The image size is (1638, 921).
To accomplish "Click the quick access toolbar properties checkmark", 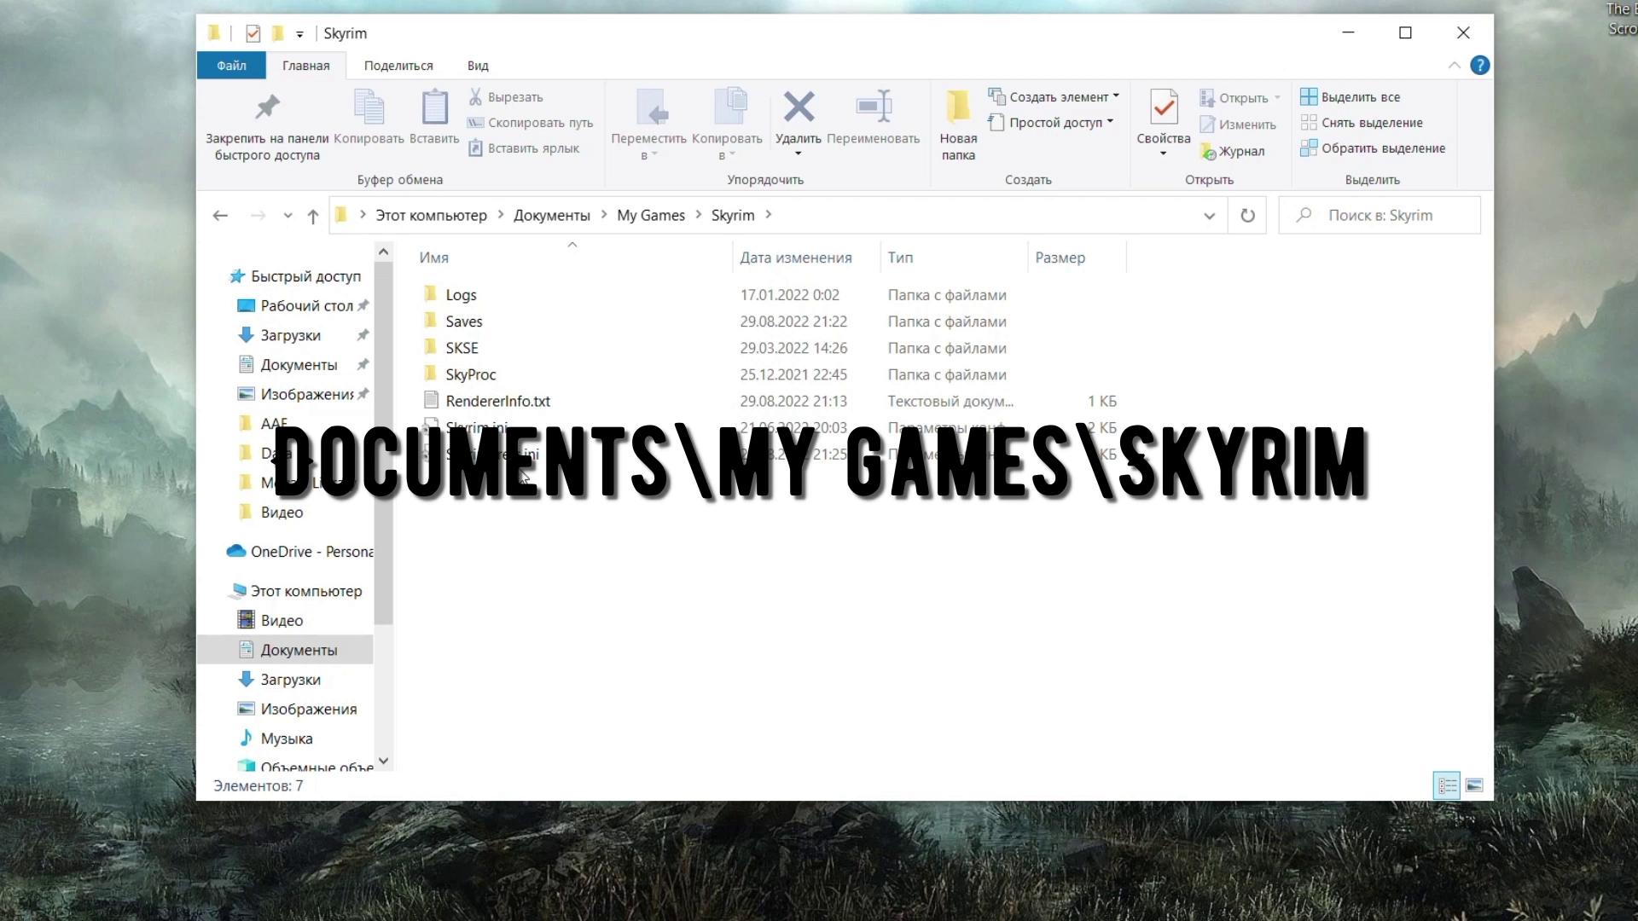I will point(253,33).
